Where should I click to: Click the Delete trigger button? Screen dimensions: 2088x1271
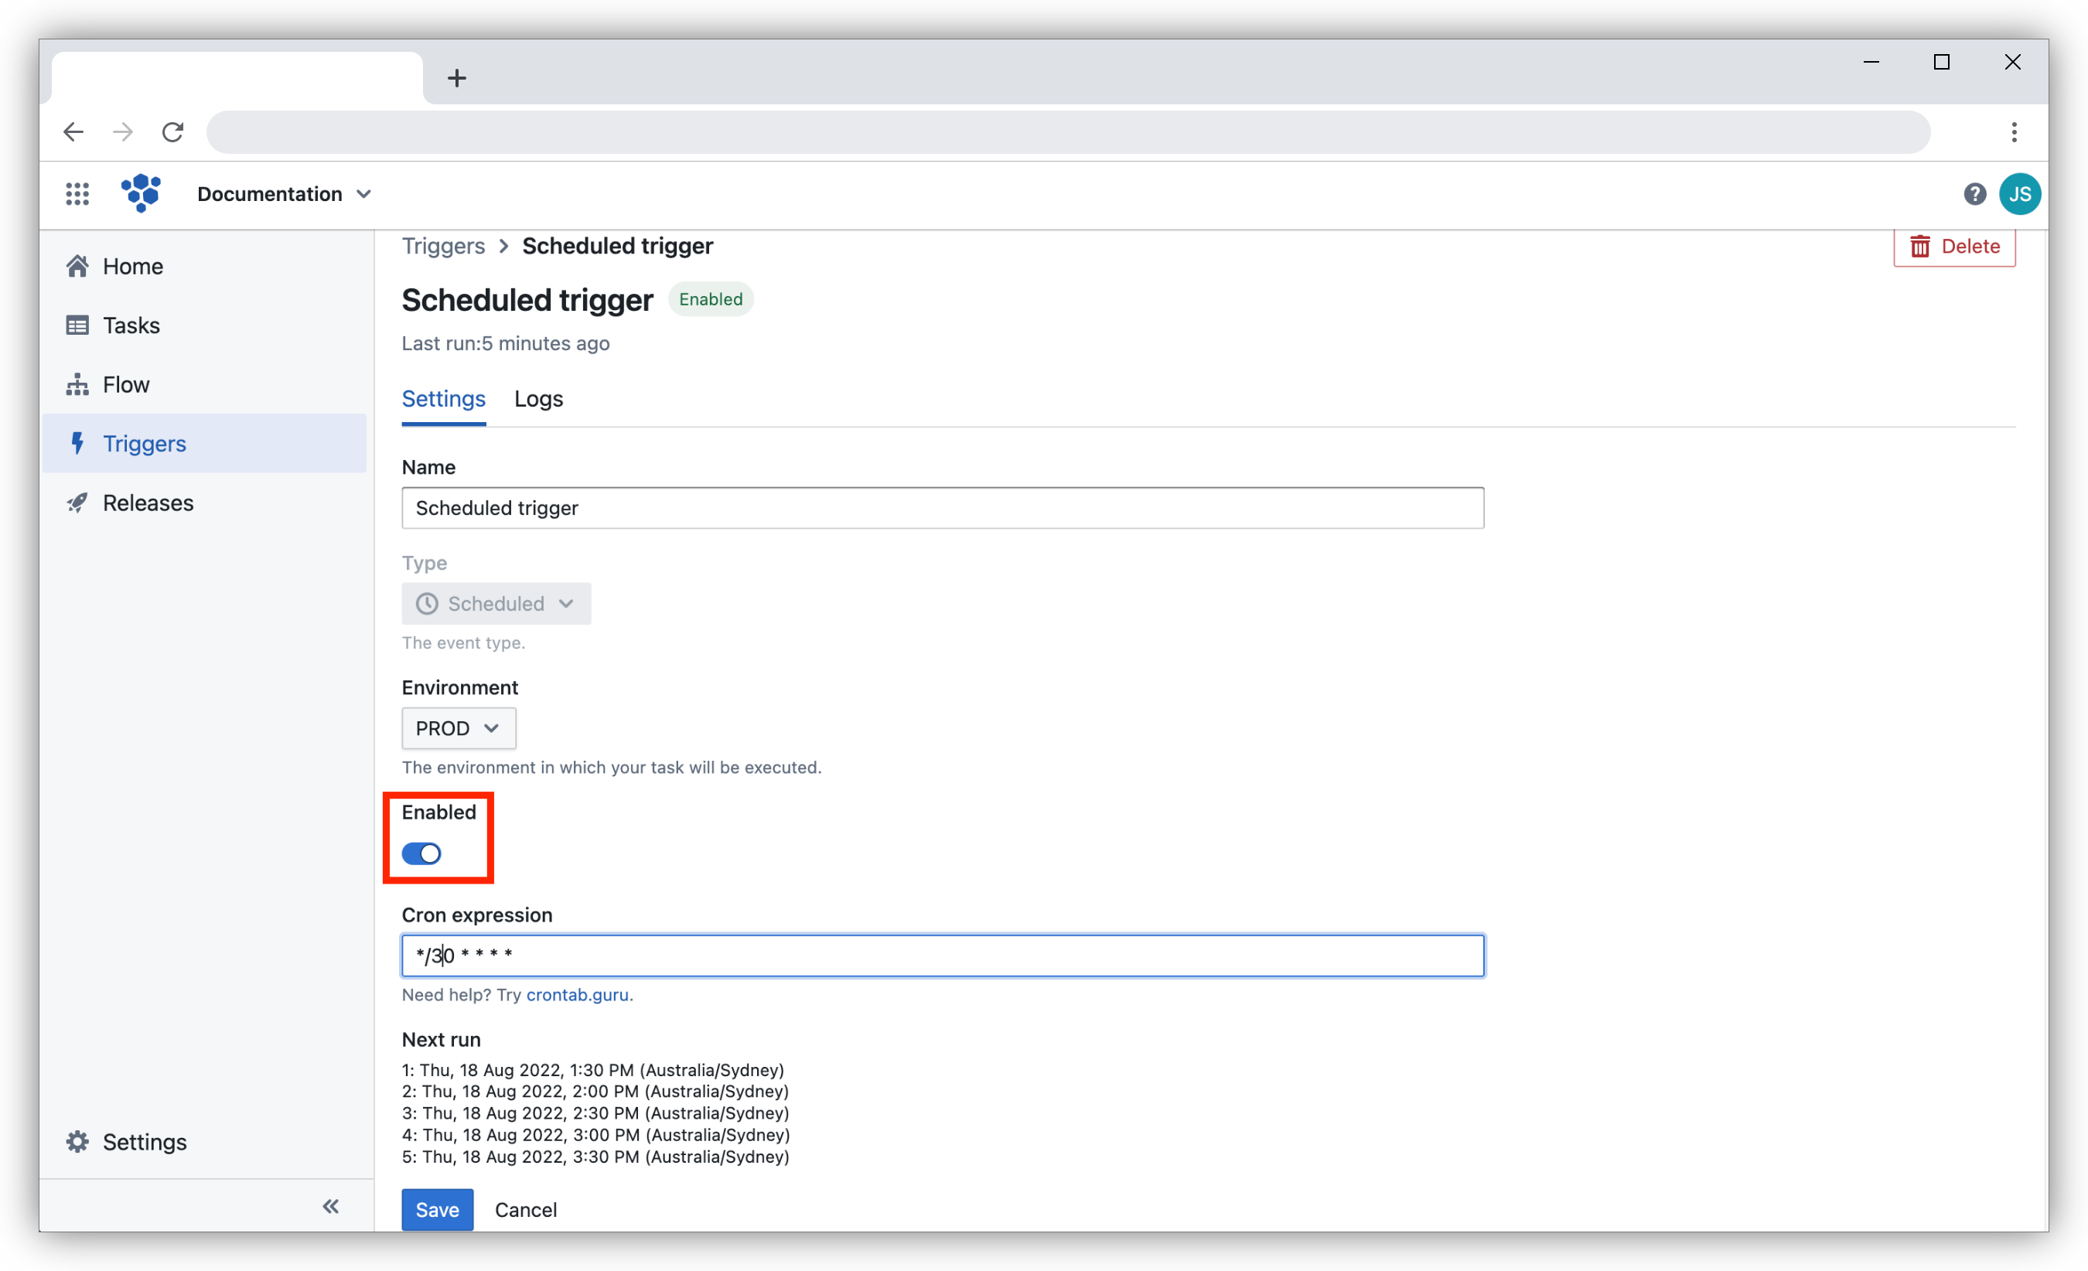[x=1955, y=244]
